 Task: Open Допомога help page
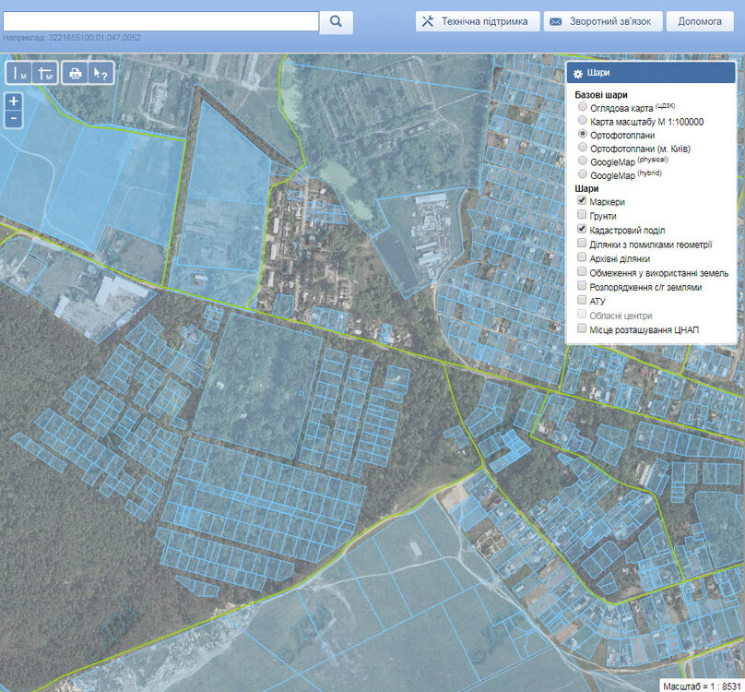(x=700, y=21)
